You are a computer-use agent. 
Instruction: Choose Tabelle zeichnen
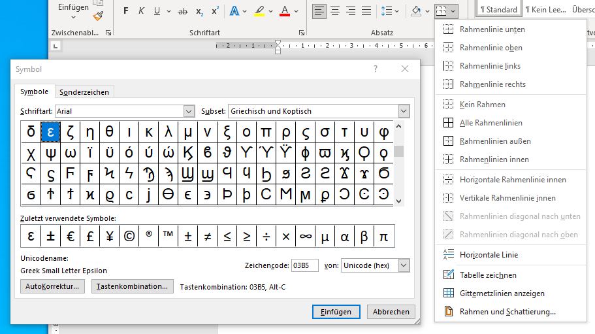pos(510,275)
